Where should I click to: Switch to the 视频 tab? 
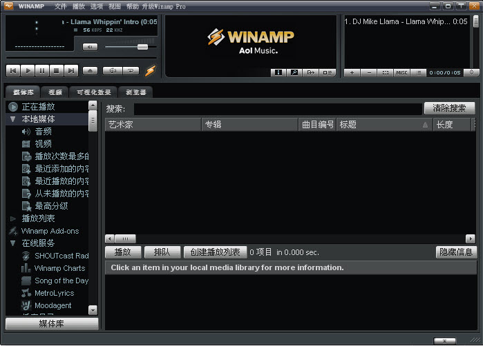[55, 92]
